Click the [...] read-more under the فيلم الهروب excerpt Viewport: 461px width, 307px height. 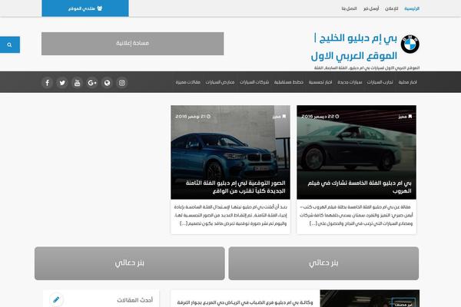[313, 223]
